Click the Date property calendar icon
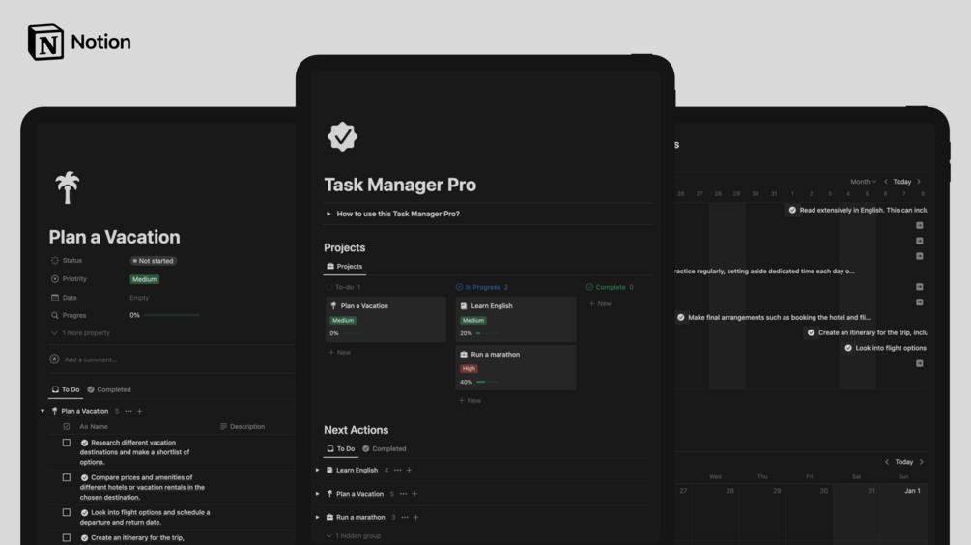 coord(54,298)
